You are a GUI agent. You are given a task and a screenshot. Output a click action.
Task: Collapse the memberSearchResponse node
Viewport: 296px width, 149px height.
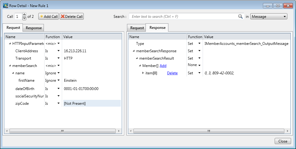(x=134, y=51)
